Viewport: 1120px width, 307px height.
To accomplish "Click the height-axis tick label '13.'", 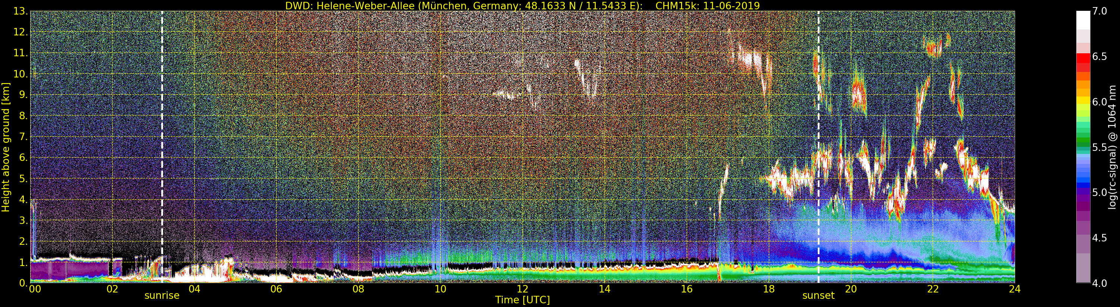I will click(x=21, y=11).
